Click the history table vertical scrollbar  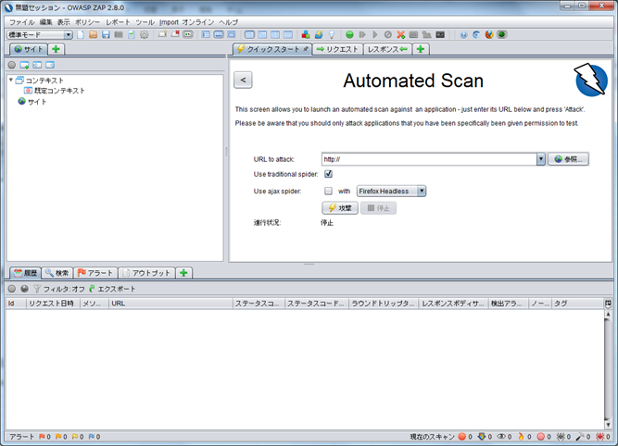click(608, 369)
